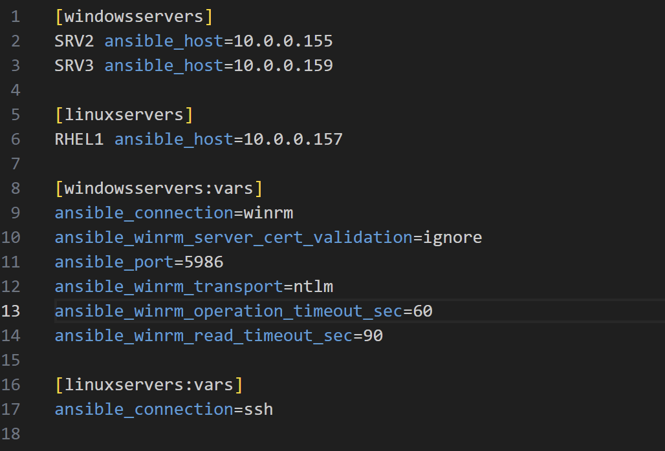Click the ansible_winrm_operation_timeout_sec variable
Image resolution: width=665 pixels, height=451 pixels.
click(228, 311)
